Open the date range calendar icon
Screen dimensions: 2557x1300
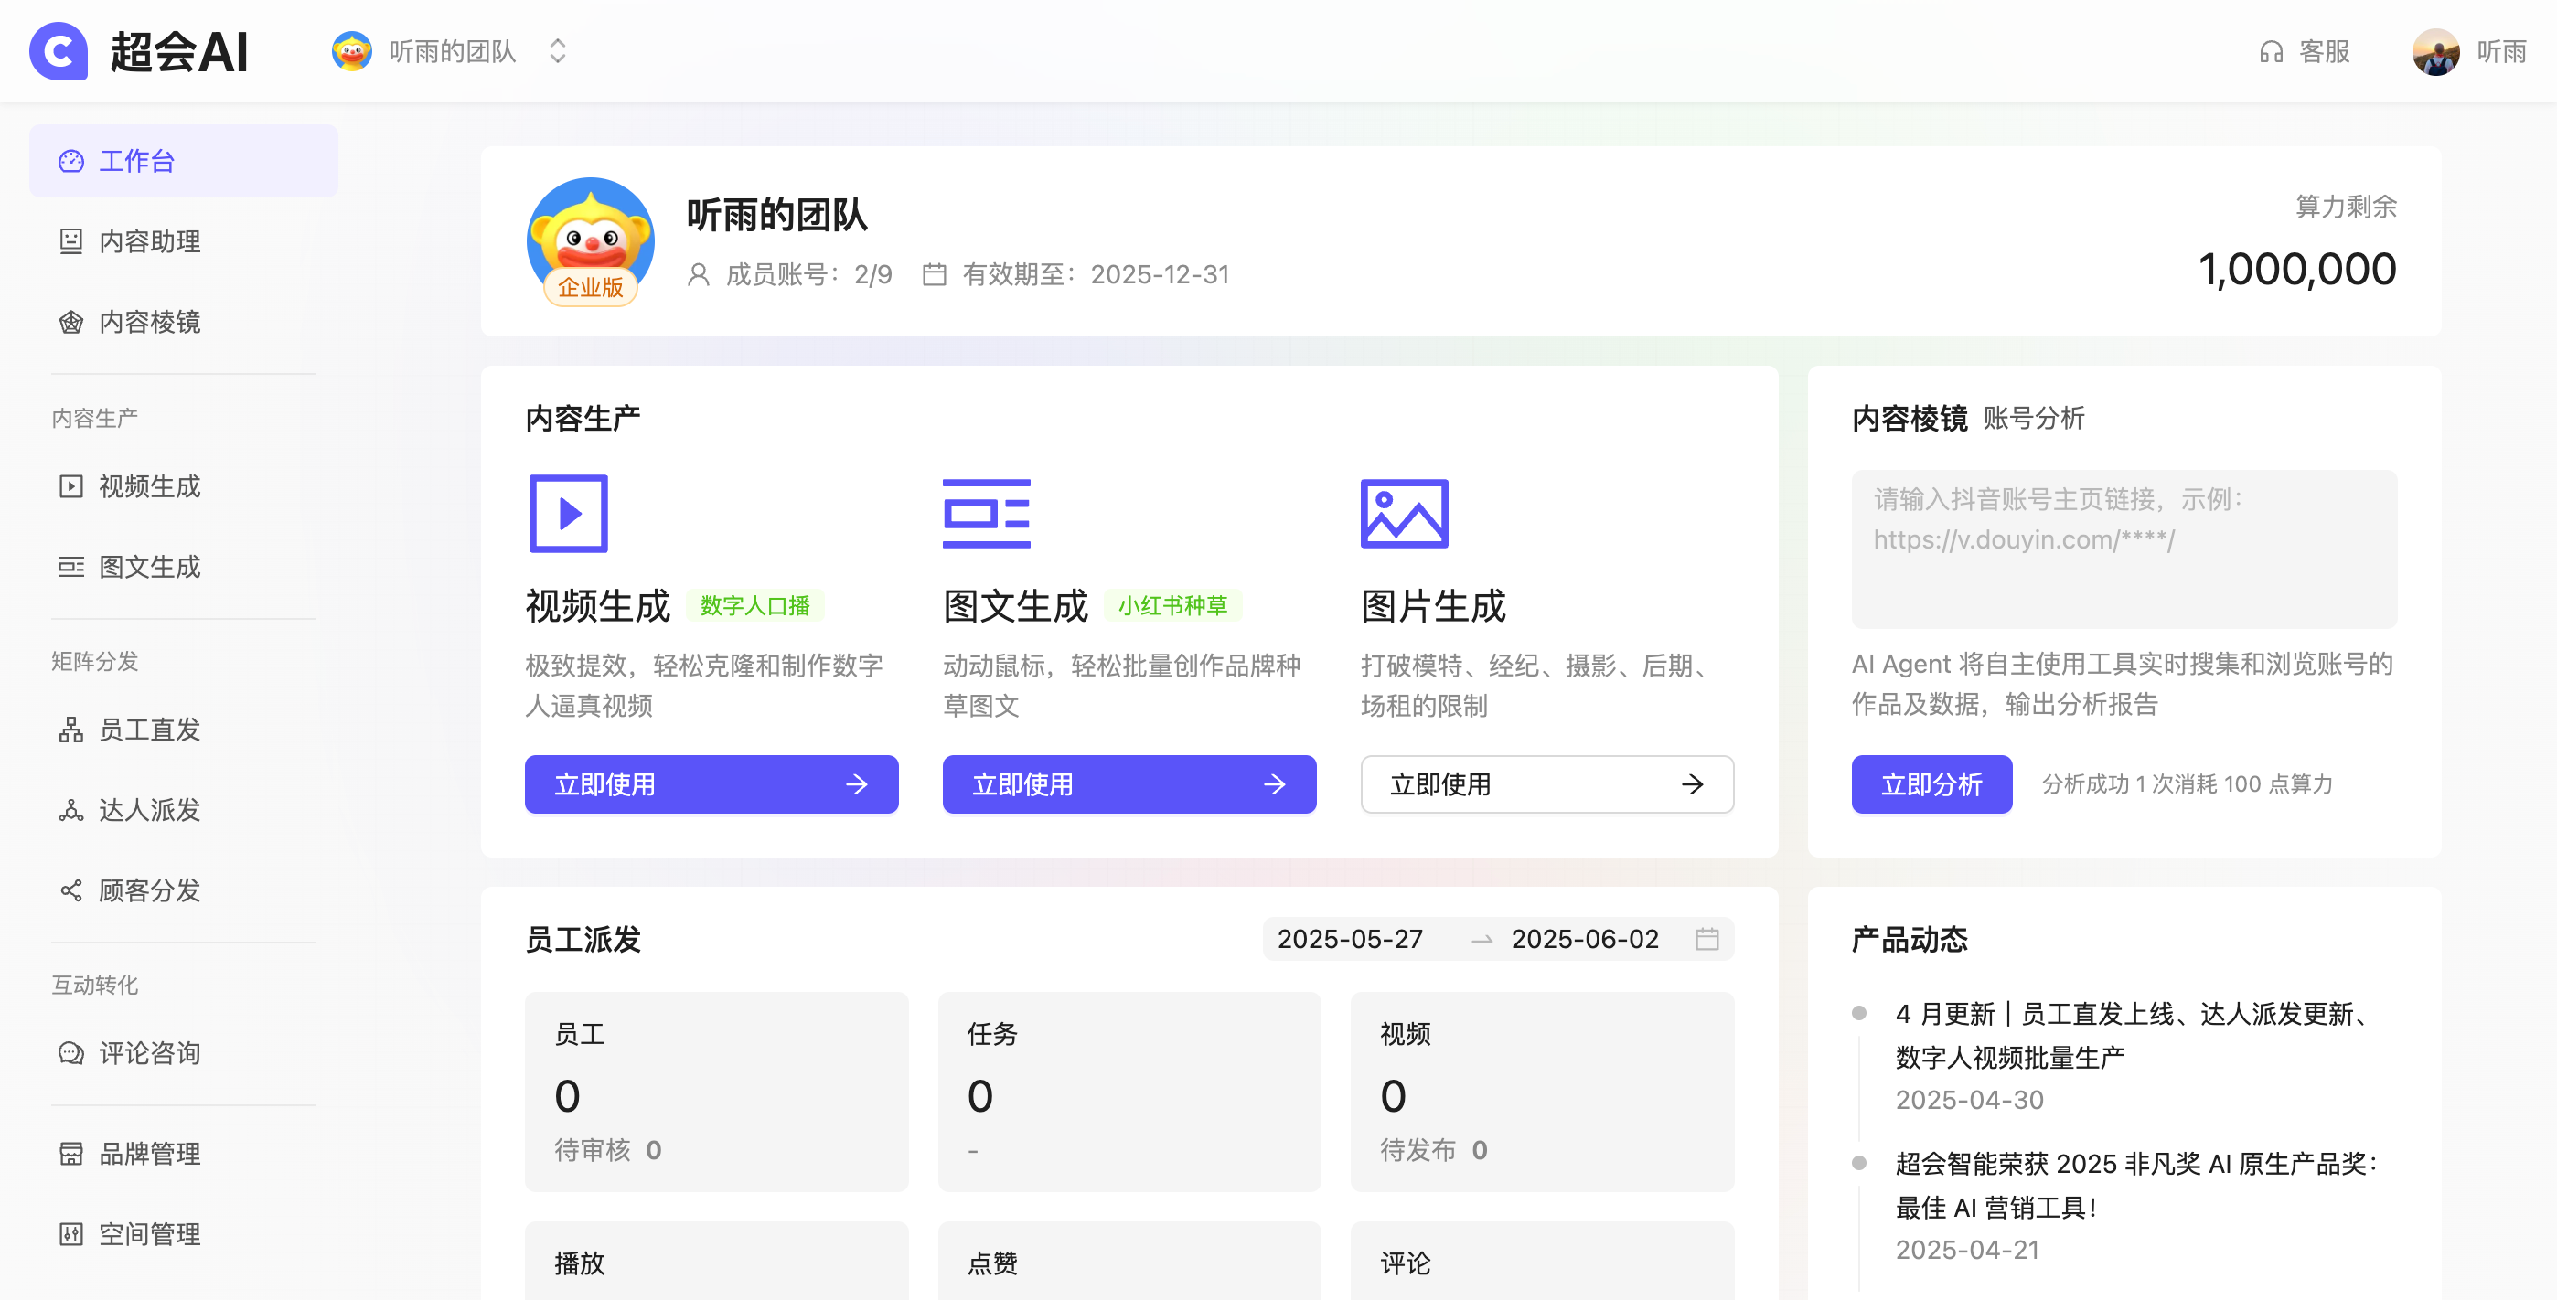(x=1707, y=939)
